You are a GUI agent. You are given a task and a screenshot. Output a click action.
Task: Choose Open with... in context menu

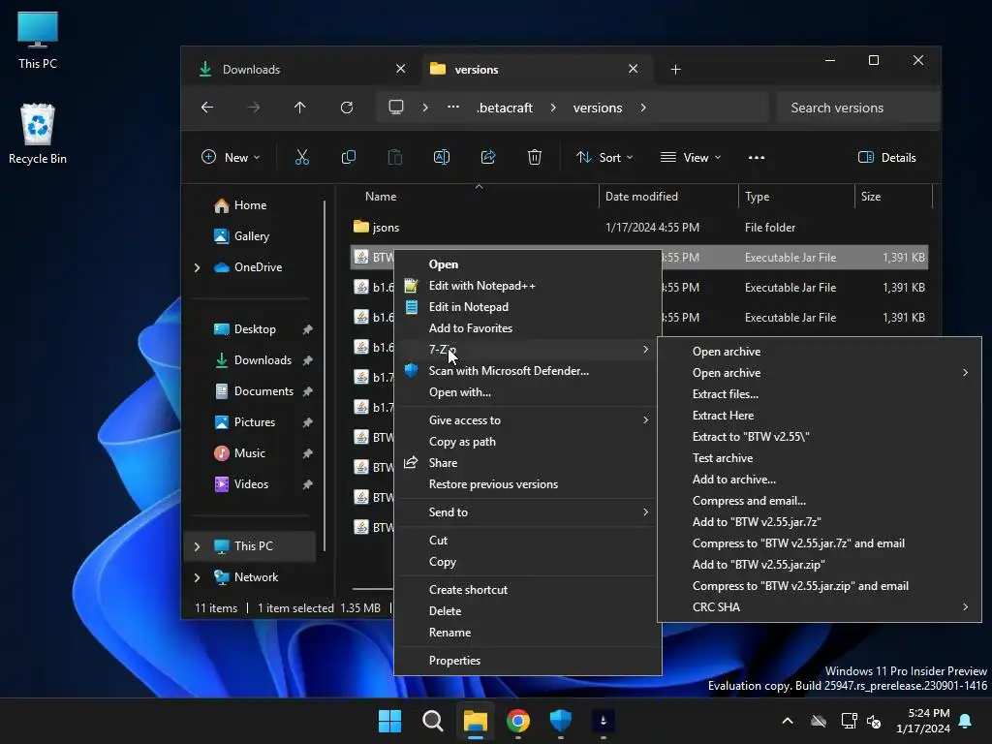460,392
